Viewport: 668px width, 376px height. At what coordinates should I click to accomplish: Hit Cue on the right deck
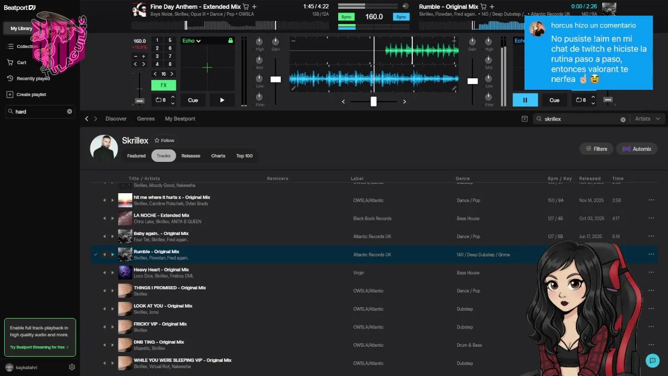[x=554, y=100]
